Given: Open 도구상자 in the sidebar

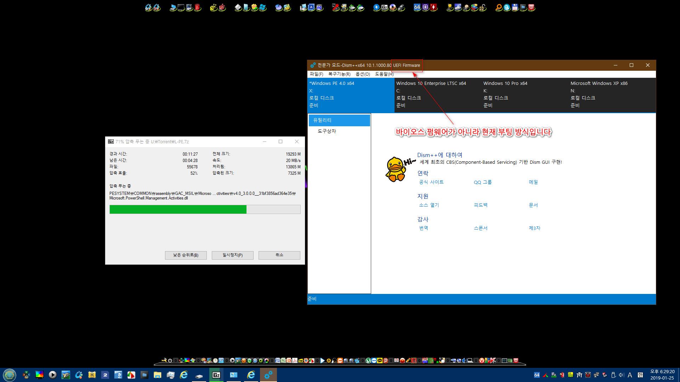Looking at the screenshot, I should 327,131.
